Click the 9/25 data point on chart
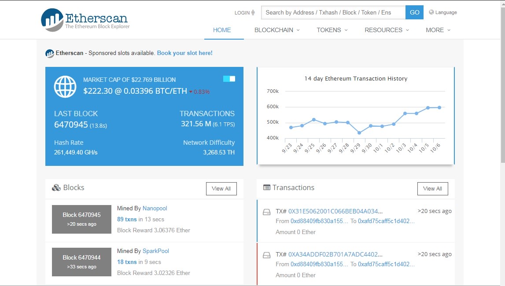Image resolution: width=505 pixels, height=286 pixels. point(313,120)
